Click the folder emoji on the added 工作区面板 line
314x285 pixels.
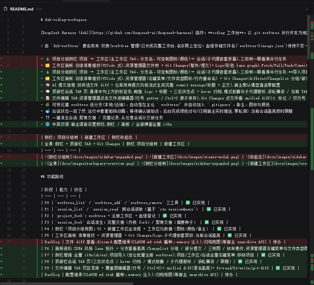[x=47, y=78]
